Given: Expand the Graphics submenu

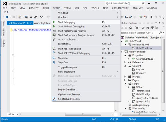Looking at the screenshot, I should point(86,17).
